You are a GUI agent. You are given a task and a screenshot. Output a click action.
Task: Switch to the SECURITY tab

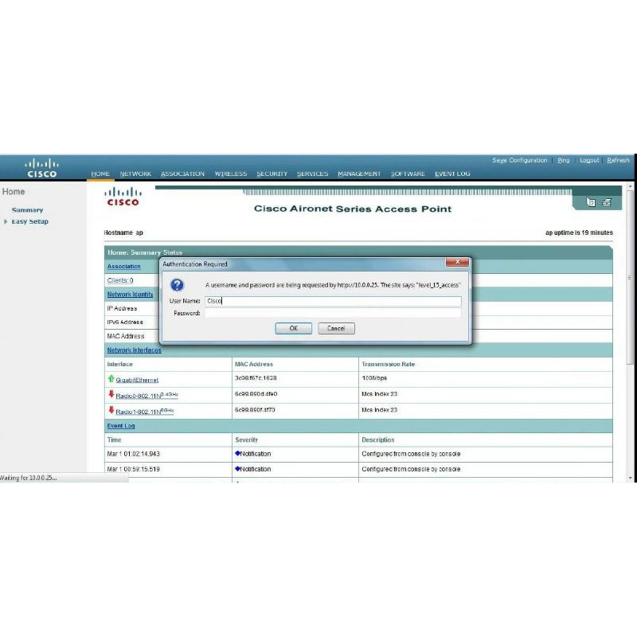coord(272,174)
